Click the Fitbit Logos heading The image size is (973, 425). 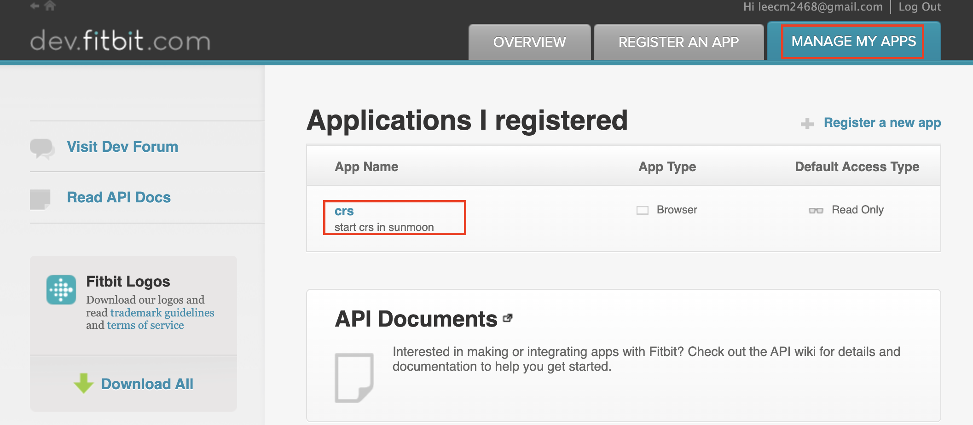point(128,281)
